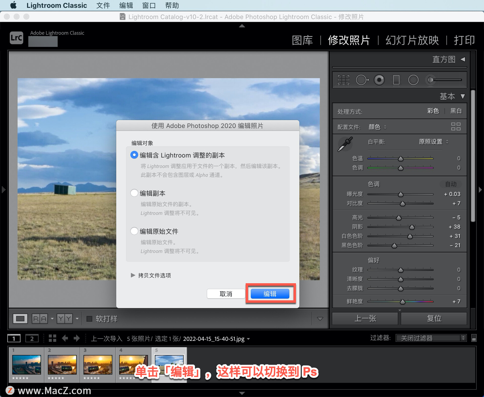
Task: Switch to loupe view mode icon
Action: (20, 319)
